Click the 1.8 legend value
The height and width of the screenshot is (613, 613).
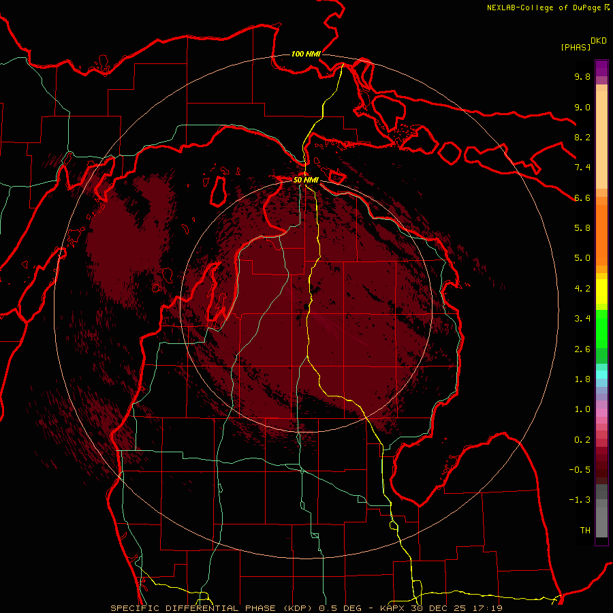tap(582, 379)
